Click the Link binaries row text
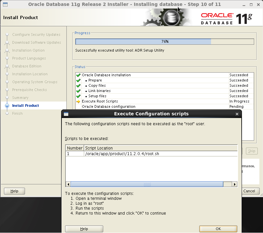Image resolution: width=263 pixels, height=233 pixels. [100, 91]
